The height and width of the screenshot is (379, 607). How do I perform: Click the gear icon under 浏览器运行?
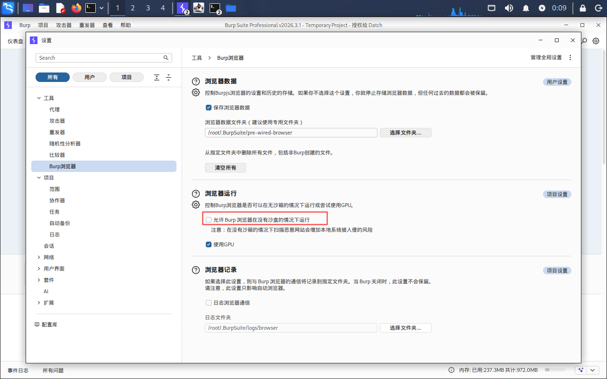coord(196,205)
